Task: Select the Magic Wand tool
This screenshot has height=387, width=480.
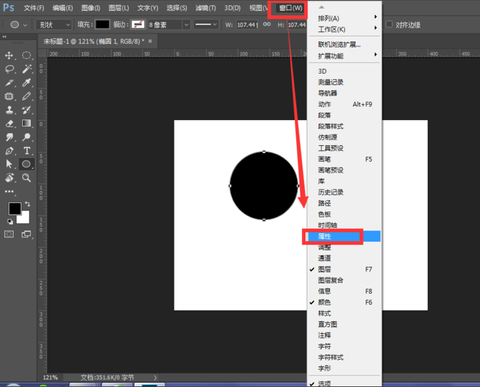Action: coord(26,69)
